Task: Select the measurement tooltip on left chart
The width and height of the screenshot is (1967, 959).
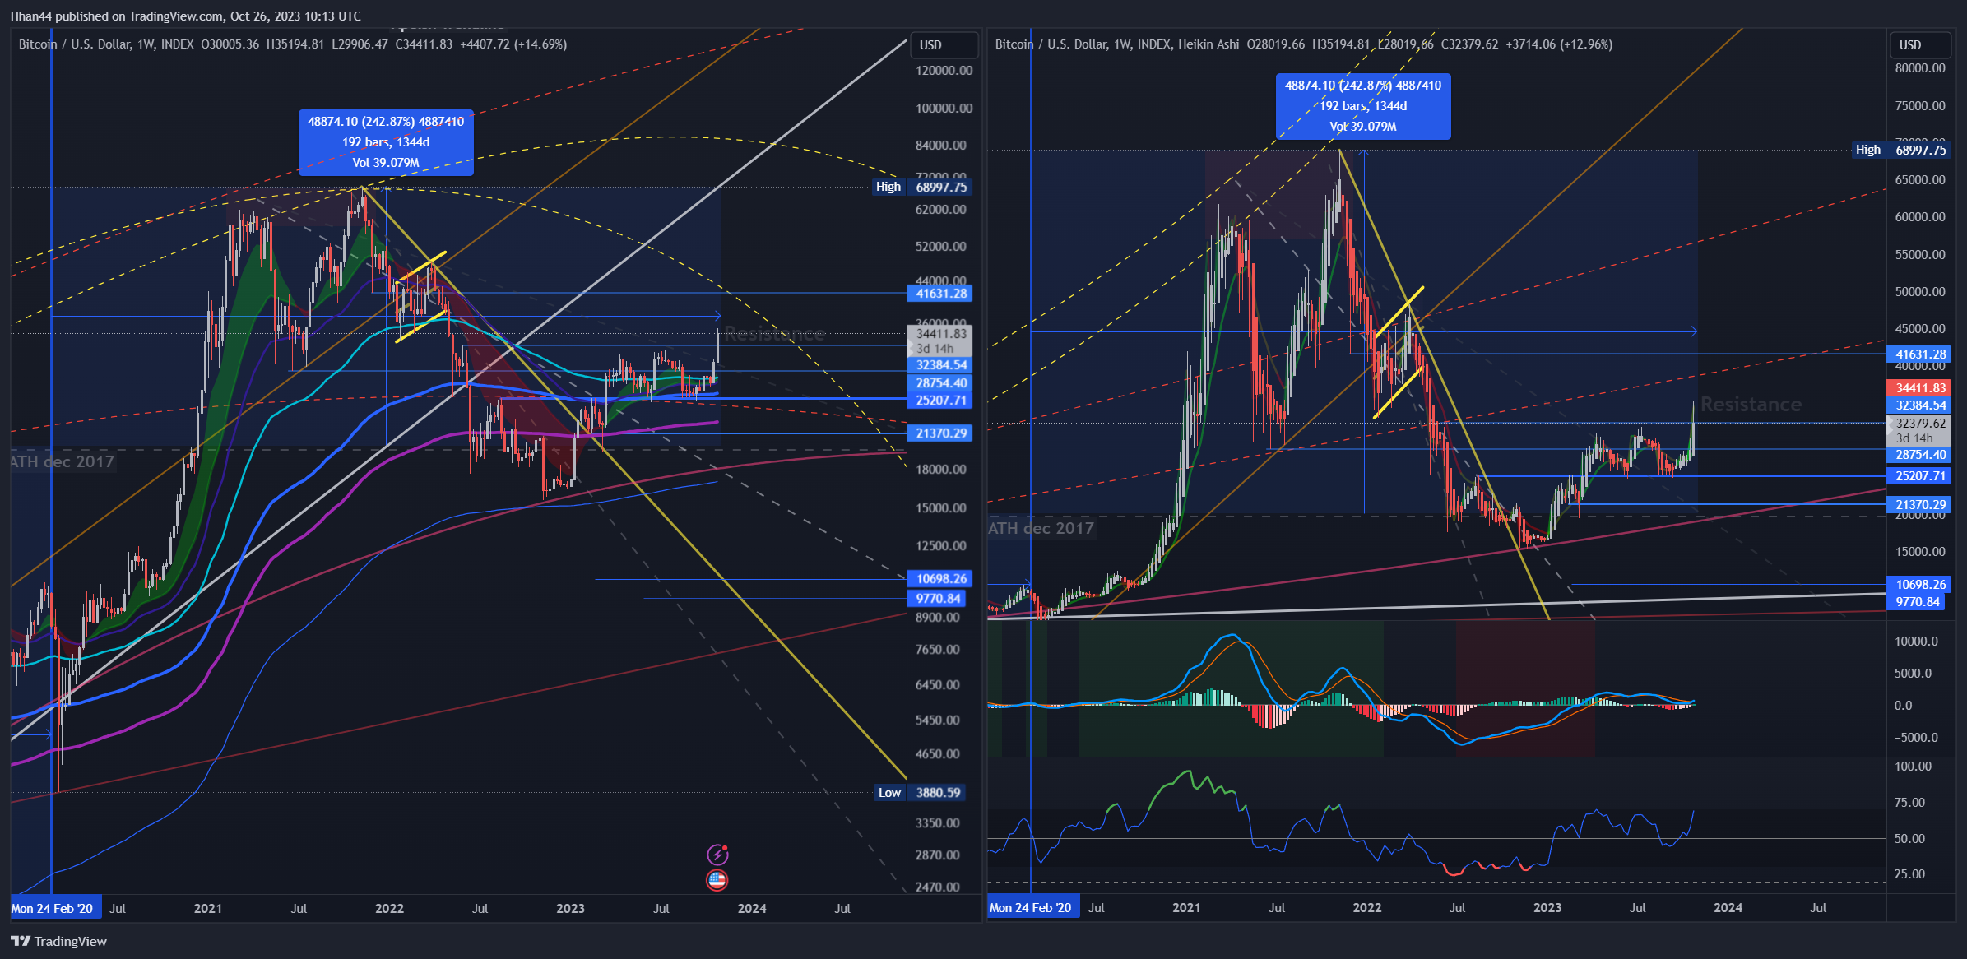Action: pos(386,142)
